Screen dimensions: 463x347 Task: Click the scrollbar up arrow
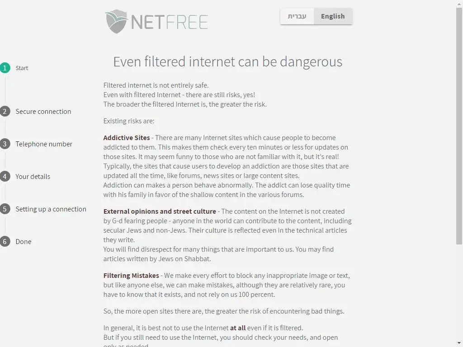click(x=459, y=4)
